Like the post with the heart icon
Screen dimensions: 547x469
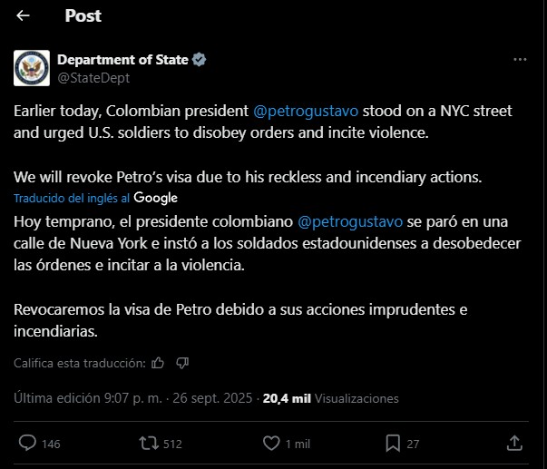point(271,444)
